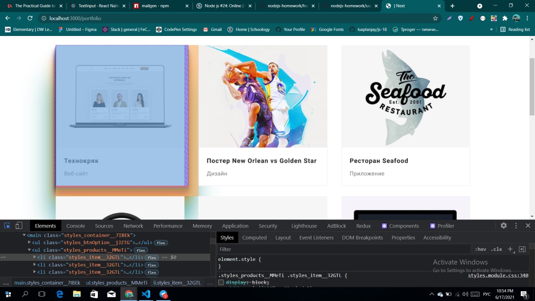Collapse the ul styles_products node
Screen dimensions: 535x301
[29, 250]
